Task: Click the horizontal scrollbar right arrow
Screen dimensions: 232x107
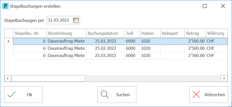Action: pyautogui.click(x=224, y=78)
